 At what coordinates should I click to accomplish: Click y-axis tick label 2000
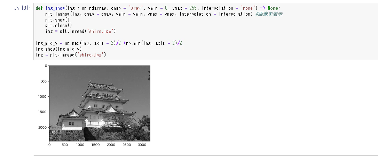pos(43,127)
